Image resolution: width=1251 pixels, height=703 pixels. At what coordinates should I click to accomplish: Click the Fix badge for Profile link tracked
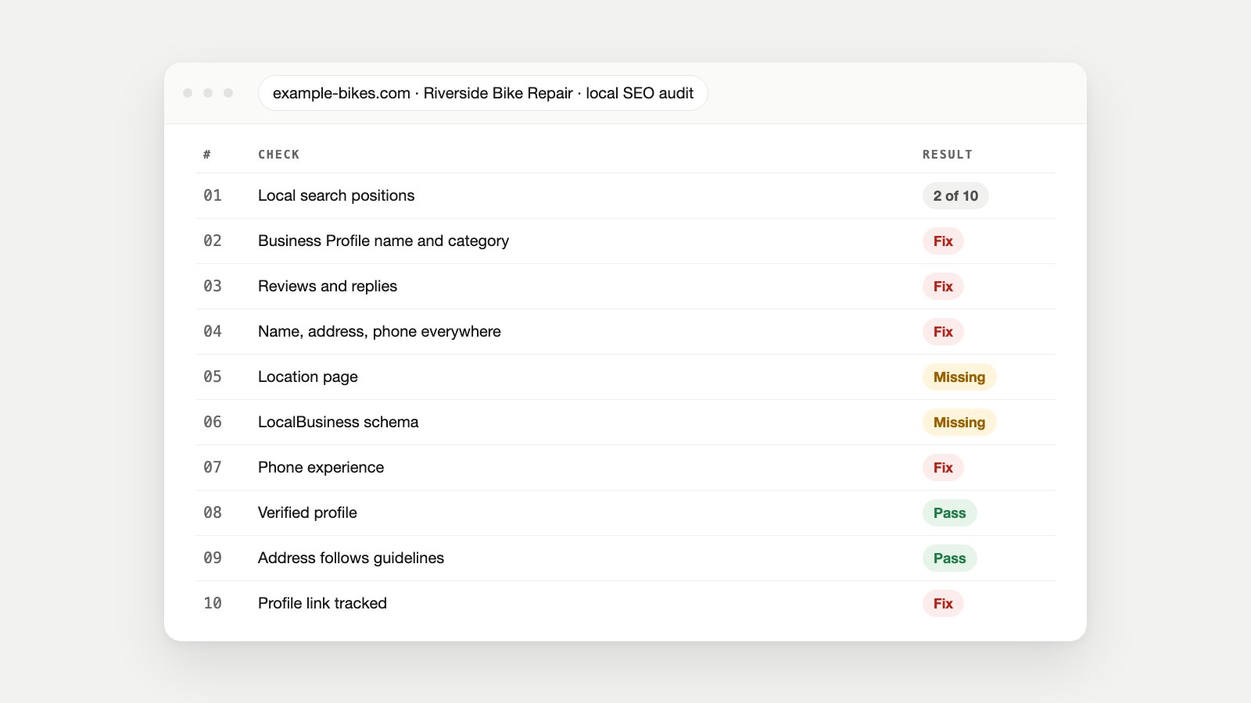943,604
